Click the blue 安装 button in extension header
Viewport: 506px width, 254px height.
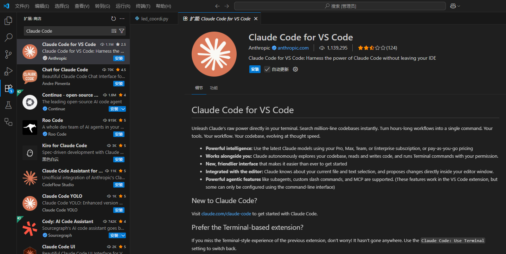pos(255,69)
